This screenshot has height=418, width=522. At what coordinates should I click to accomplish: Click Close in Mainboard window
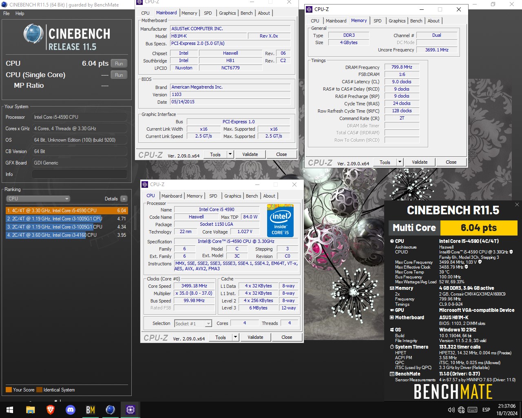pyautogui.click(x=281, y=154)
